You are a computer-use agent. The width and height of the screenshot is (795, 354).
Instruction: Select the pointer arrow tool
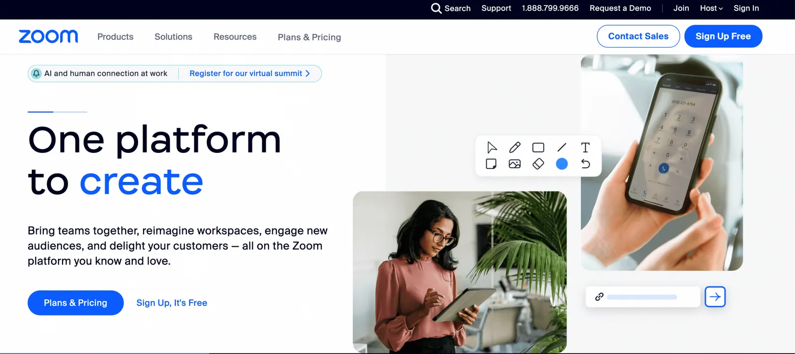point(491,147)
